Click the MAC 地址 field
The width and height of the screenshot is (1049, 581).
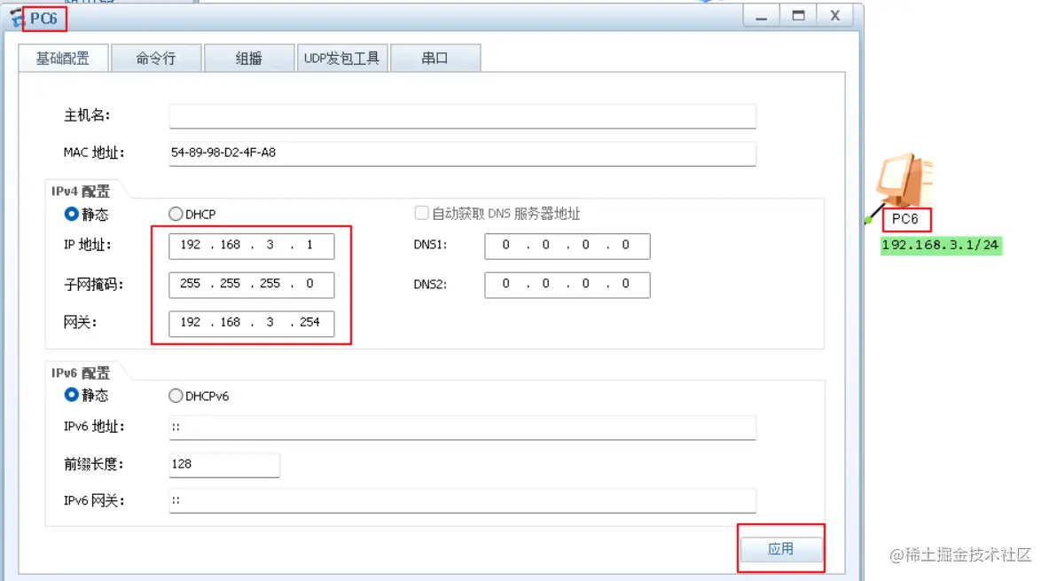click(462, 153)
